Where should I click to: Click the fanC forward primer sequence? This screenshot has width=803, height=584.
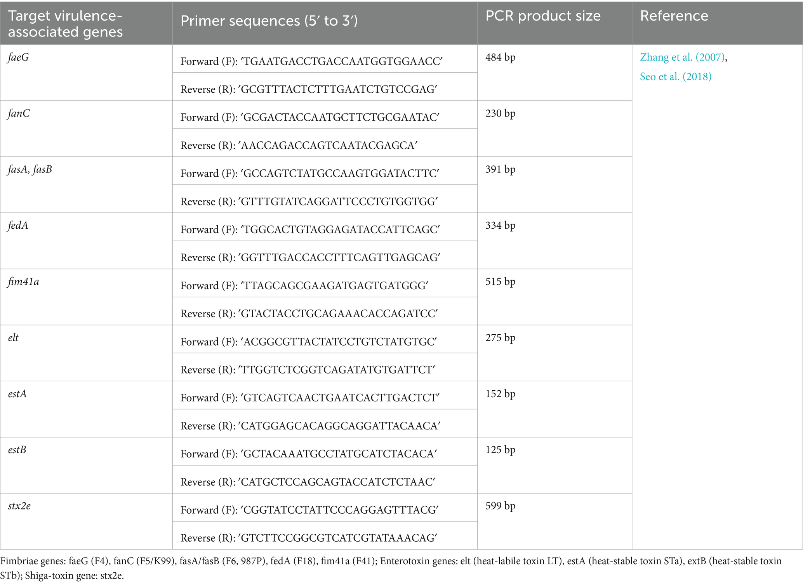(310, 117)
